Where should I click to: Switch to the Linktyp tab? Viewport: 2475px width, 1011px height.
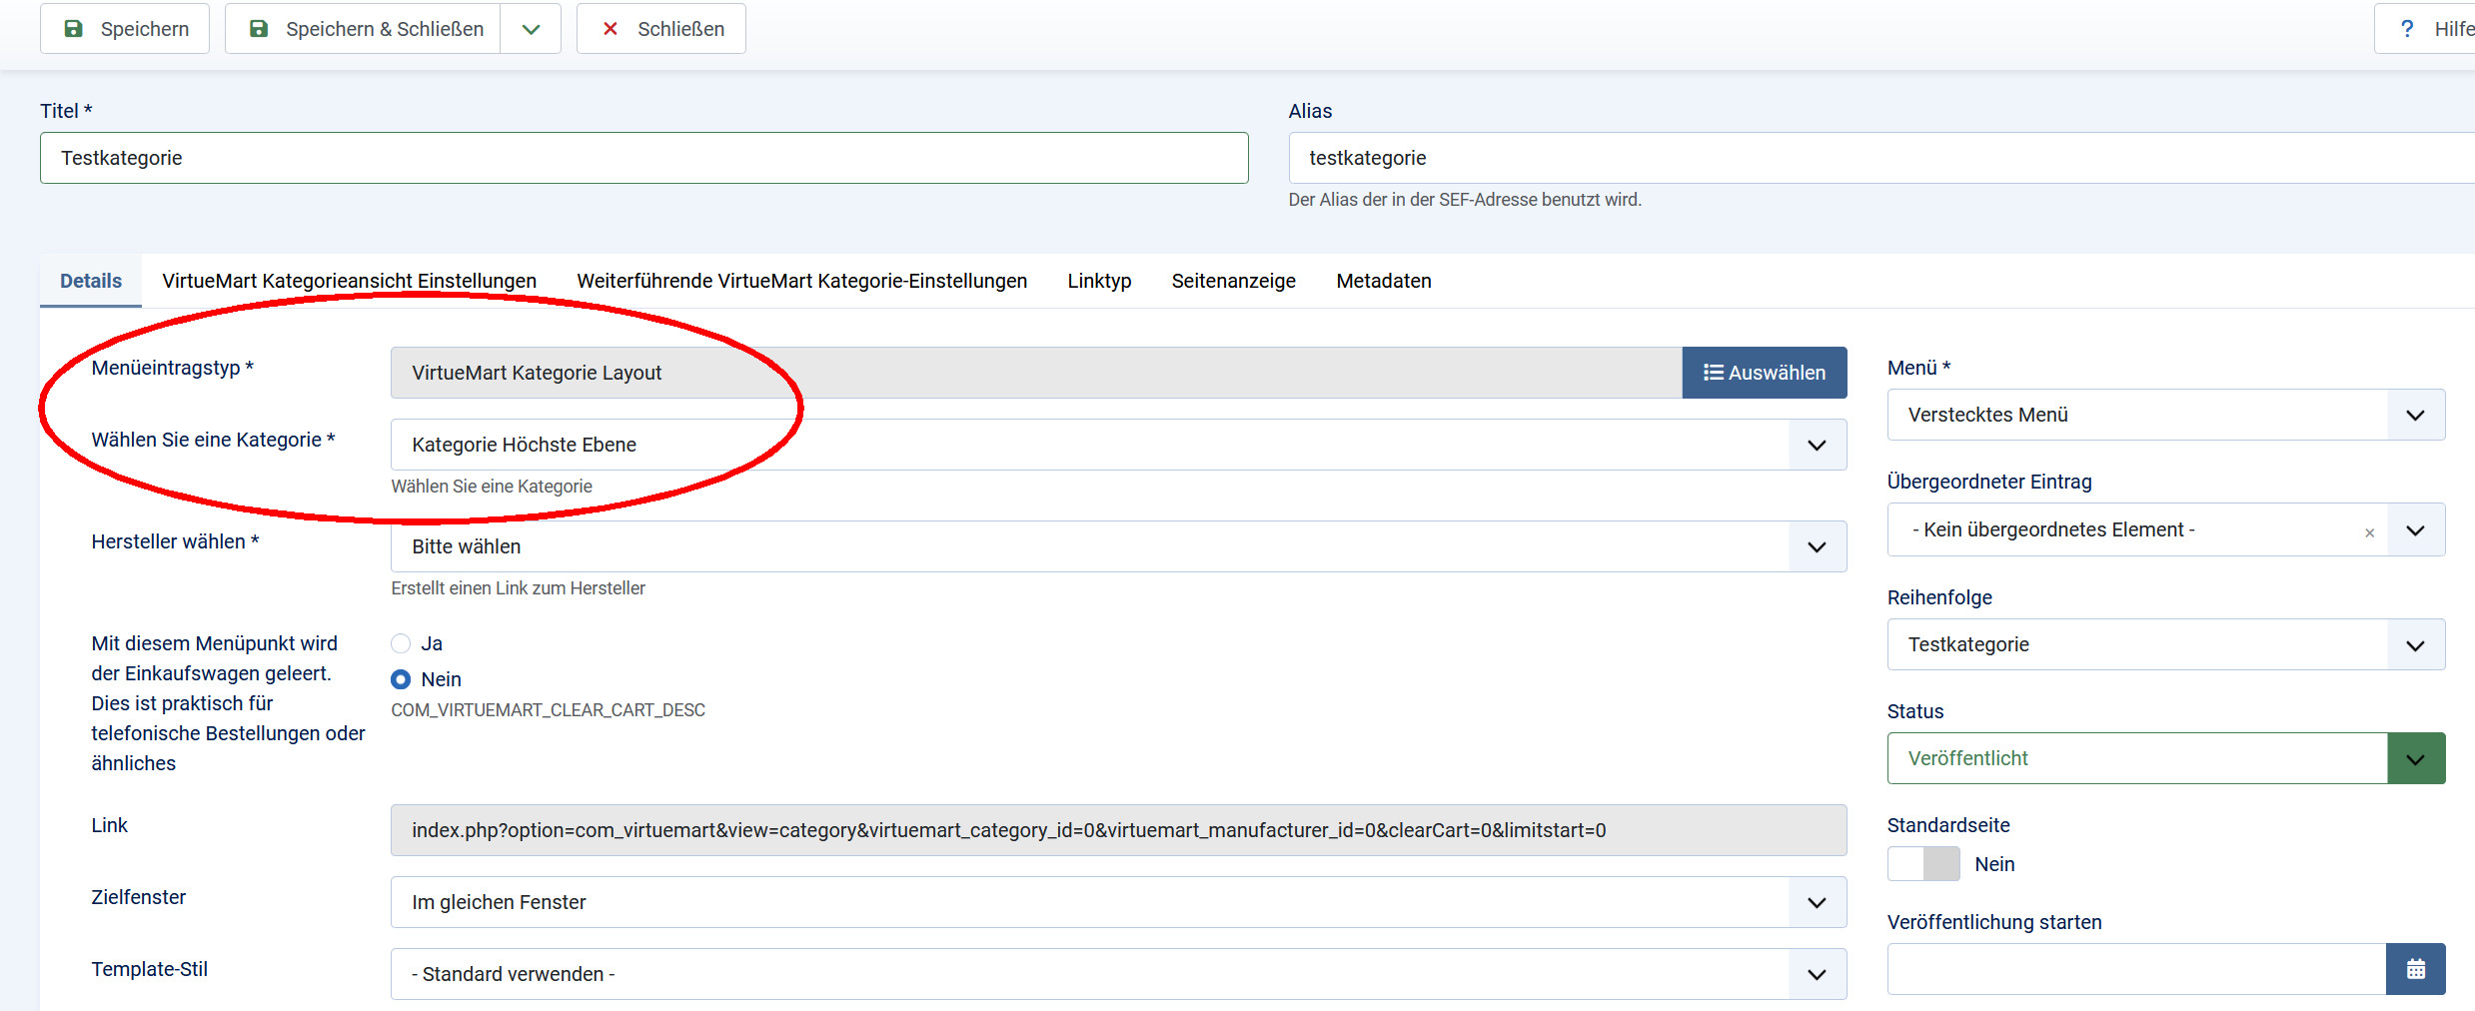(x=1099, y=281)
